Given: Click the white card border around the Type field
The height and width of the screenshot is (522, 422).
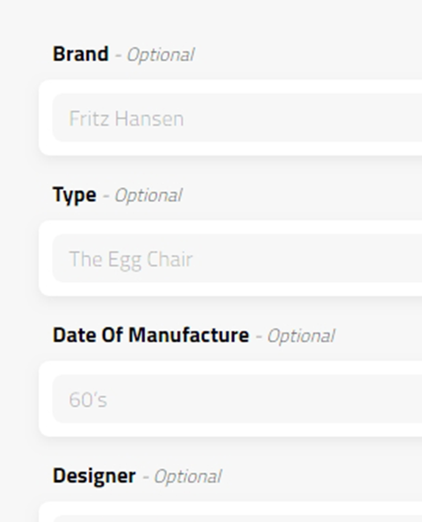Looking at the screenshot, I should click(x=45, y=258).
